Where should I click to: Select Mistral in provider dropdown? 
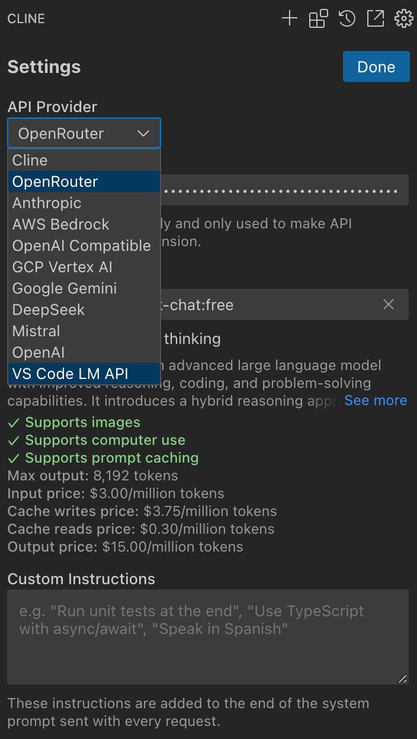coord(36,331)
